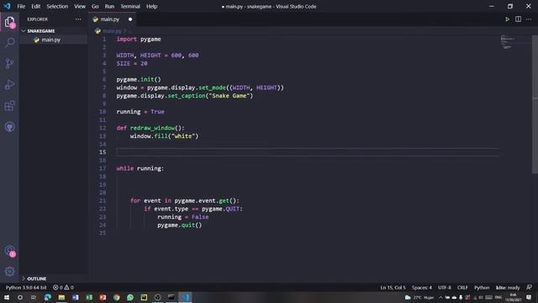
Task: Open editor More Actions ellipsis
Action: click(x=529, y=19)
